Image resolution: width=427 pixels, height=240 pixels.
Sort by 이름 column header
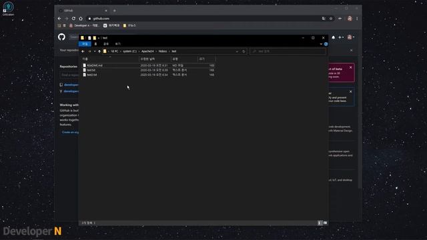(110, 59)
